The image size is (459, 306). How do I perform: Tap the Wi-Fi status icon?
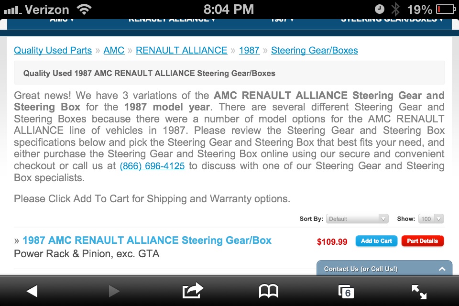[x=84, y=10]
